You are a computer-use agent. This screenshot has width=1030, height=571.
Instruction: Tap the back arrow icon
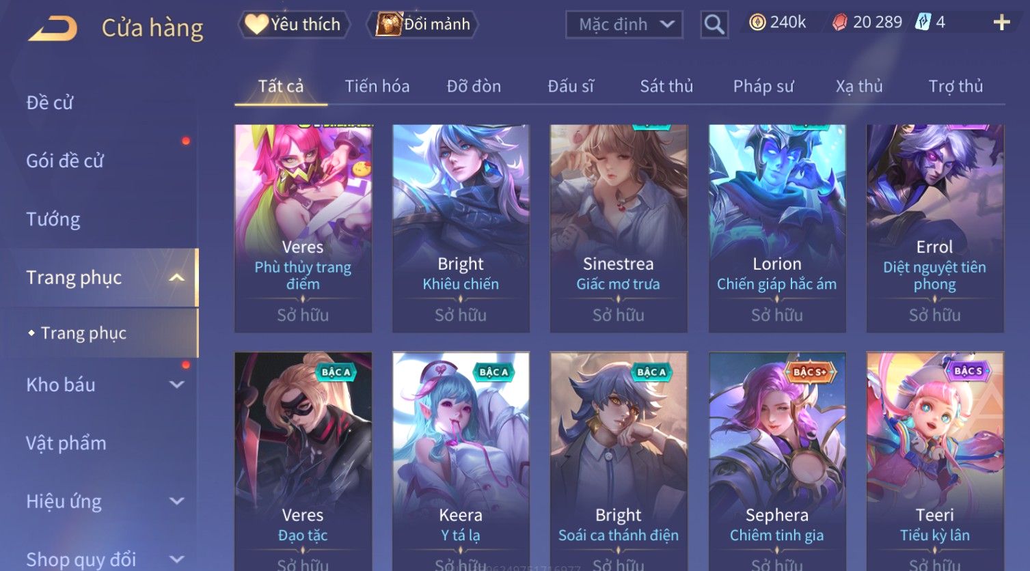(53, 28)
